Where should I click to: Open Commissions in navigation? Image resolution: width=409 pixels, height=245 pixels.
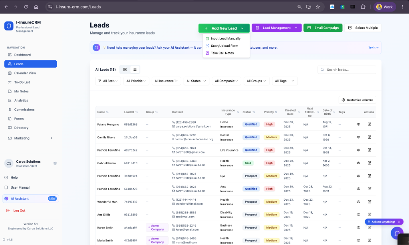tap(30, 110)
